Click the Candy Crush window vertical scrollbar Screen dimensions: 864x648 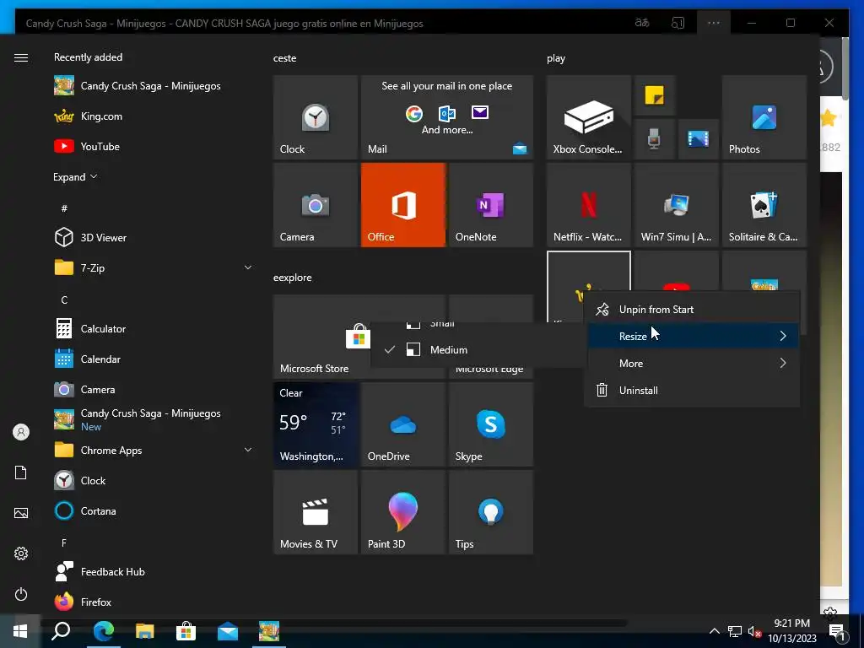[845, 69]
